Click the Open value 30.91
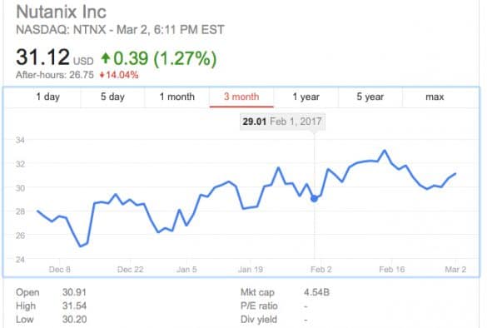The image size is (487, 328). [74, 292]
